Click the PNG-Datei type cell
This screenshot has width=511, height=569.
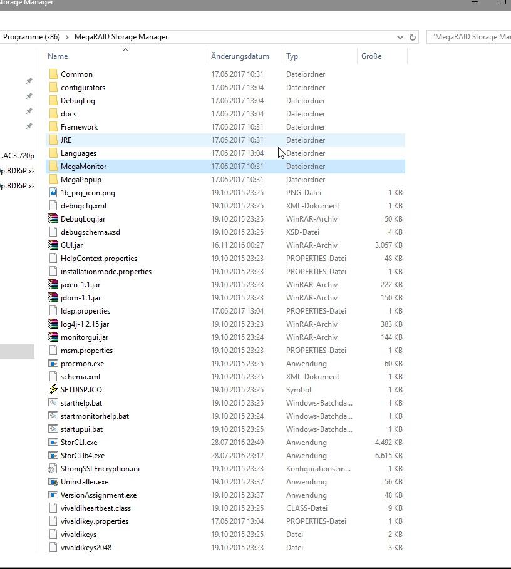pyautogui.click(x=304, y=193)
